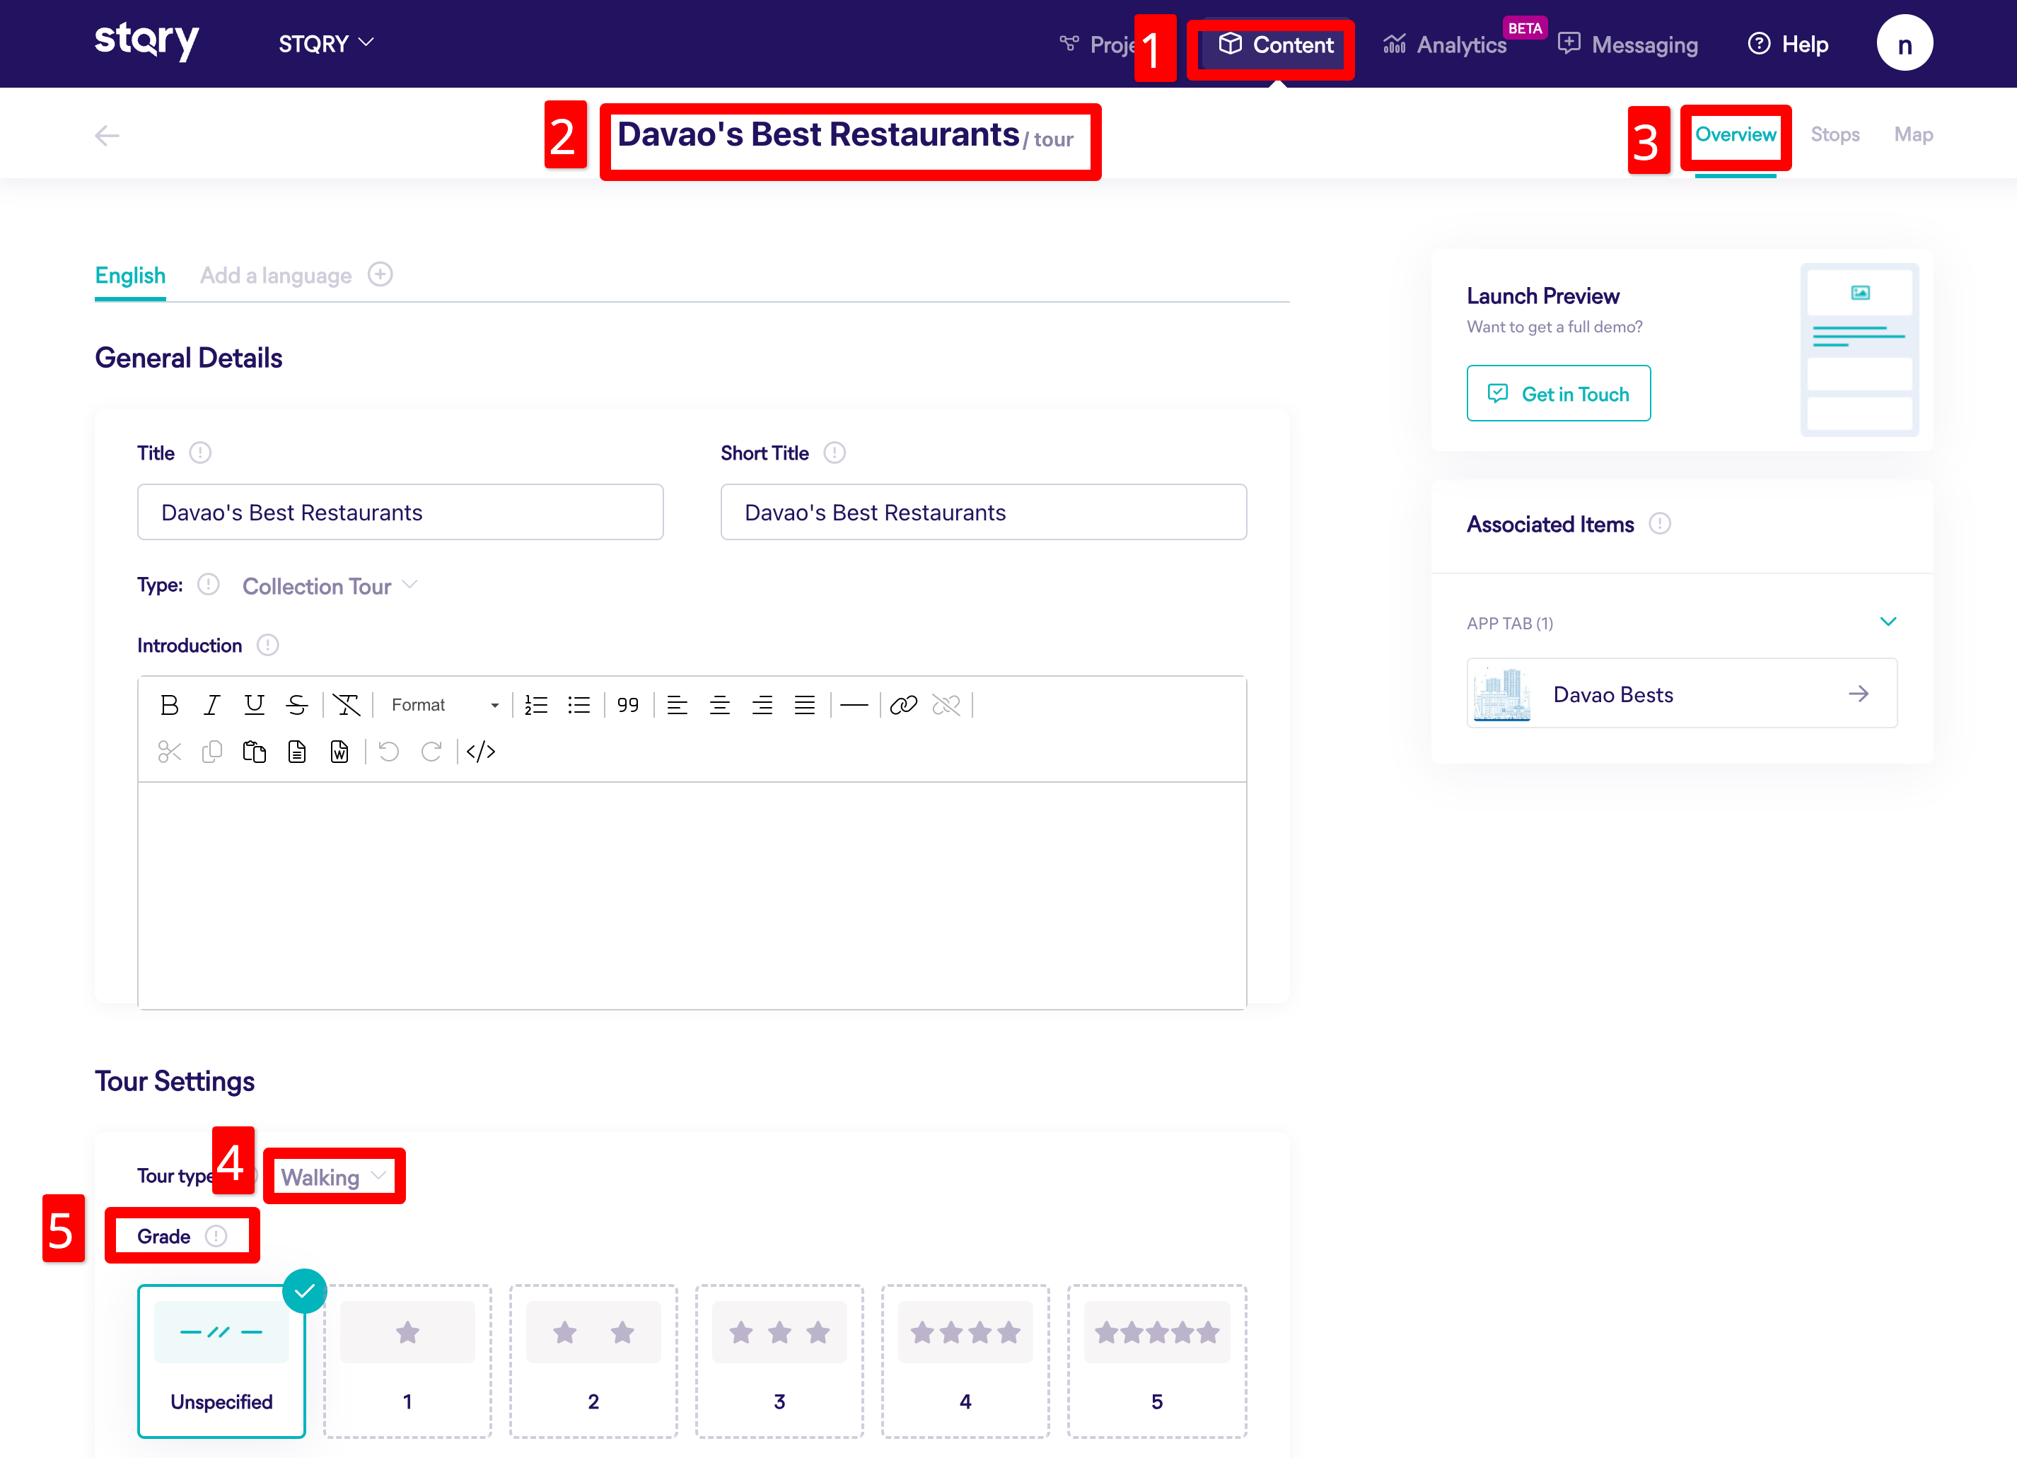Insert a numbered list

(x=535, y=705)
